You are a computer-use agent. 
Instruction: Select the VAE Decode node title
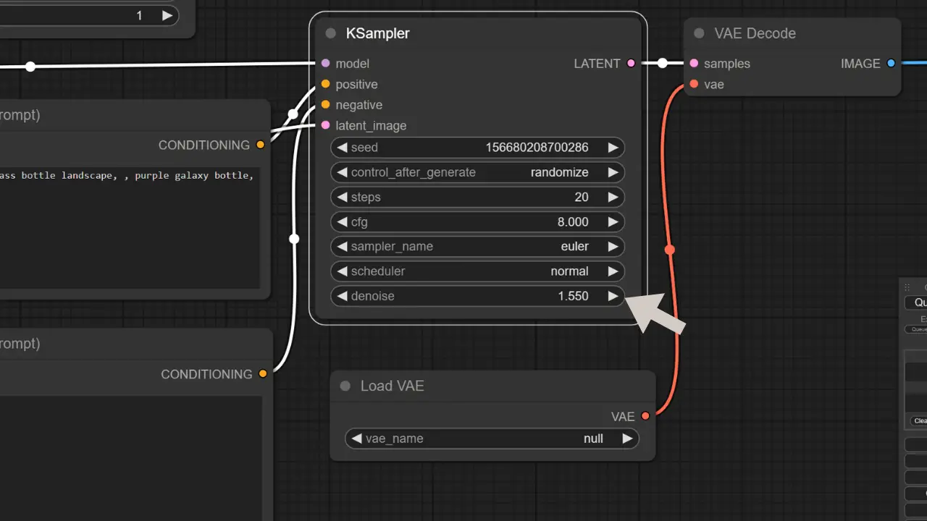[755, 33]
